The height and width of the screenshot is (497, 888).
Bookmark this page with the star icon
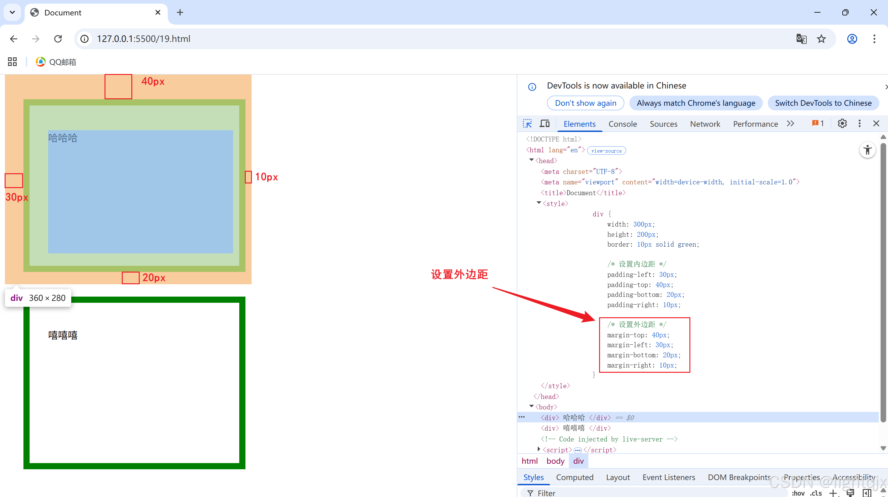(x=821, y=39)
